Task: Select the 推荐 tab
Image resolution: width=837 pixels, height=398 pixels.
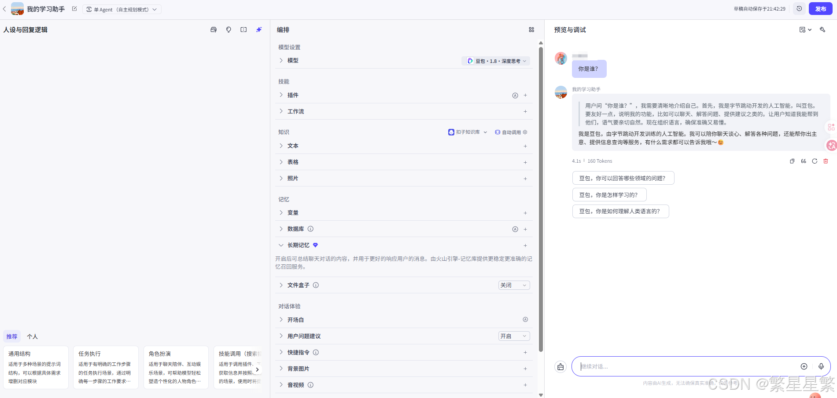Action: point(12,336)
